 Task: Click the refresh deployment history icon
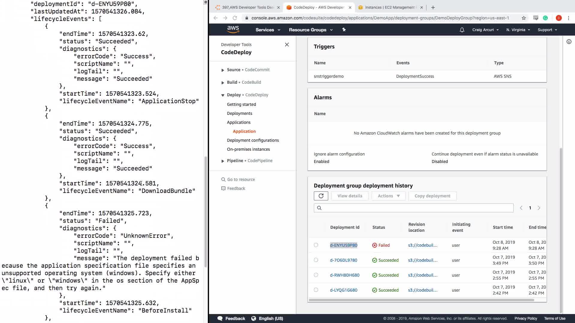coord(321,196)
